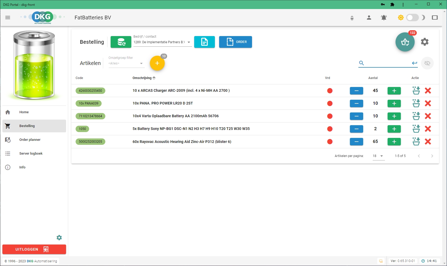
Task: Open Info in sidebar
Action: [x=34, y=167]
